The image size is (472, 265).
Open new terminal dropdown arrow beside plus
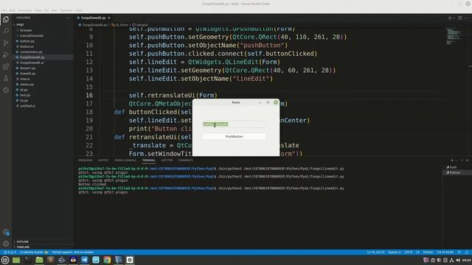click(457, 160)
